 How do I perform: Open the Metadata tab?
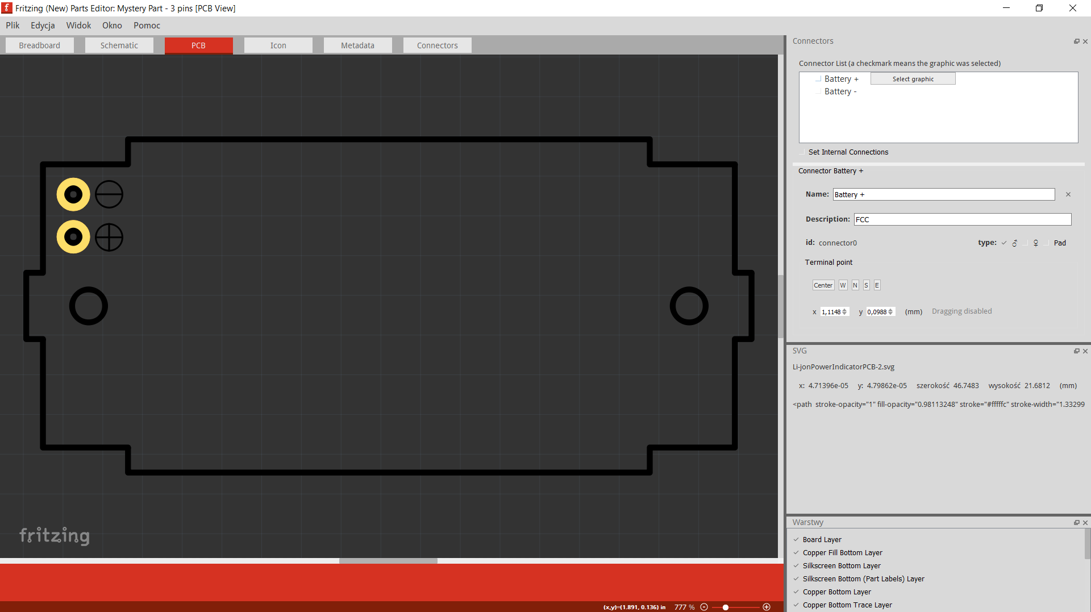click(357, 45)
